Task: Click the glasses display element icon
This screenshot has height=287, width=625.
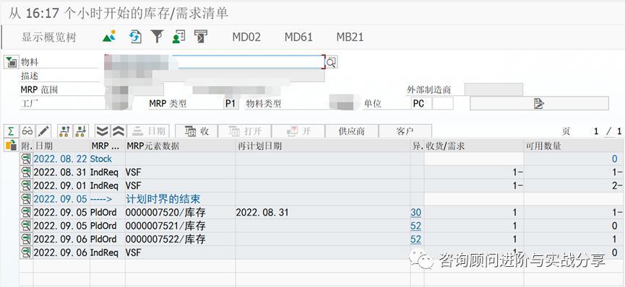Action: pyautogui.click(x=27, y=131)
